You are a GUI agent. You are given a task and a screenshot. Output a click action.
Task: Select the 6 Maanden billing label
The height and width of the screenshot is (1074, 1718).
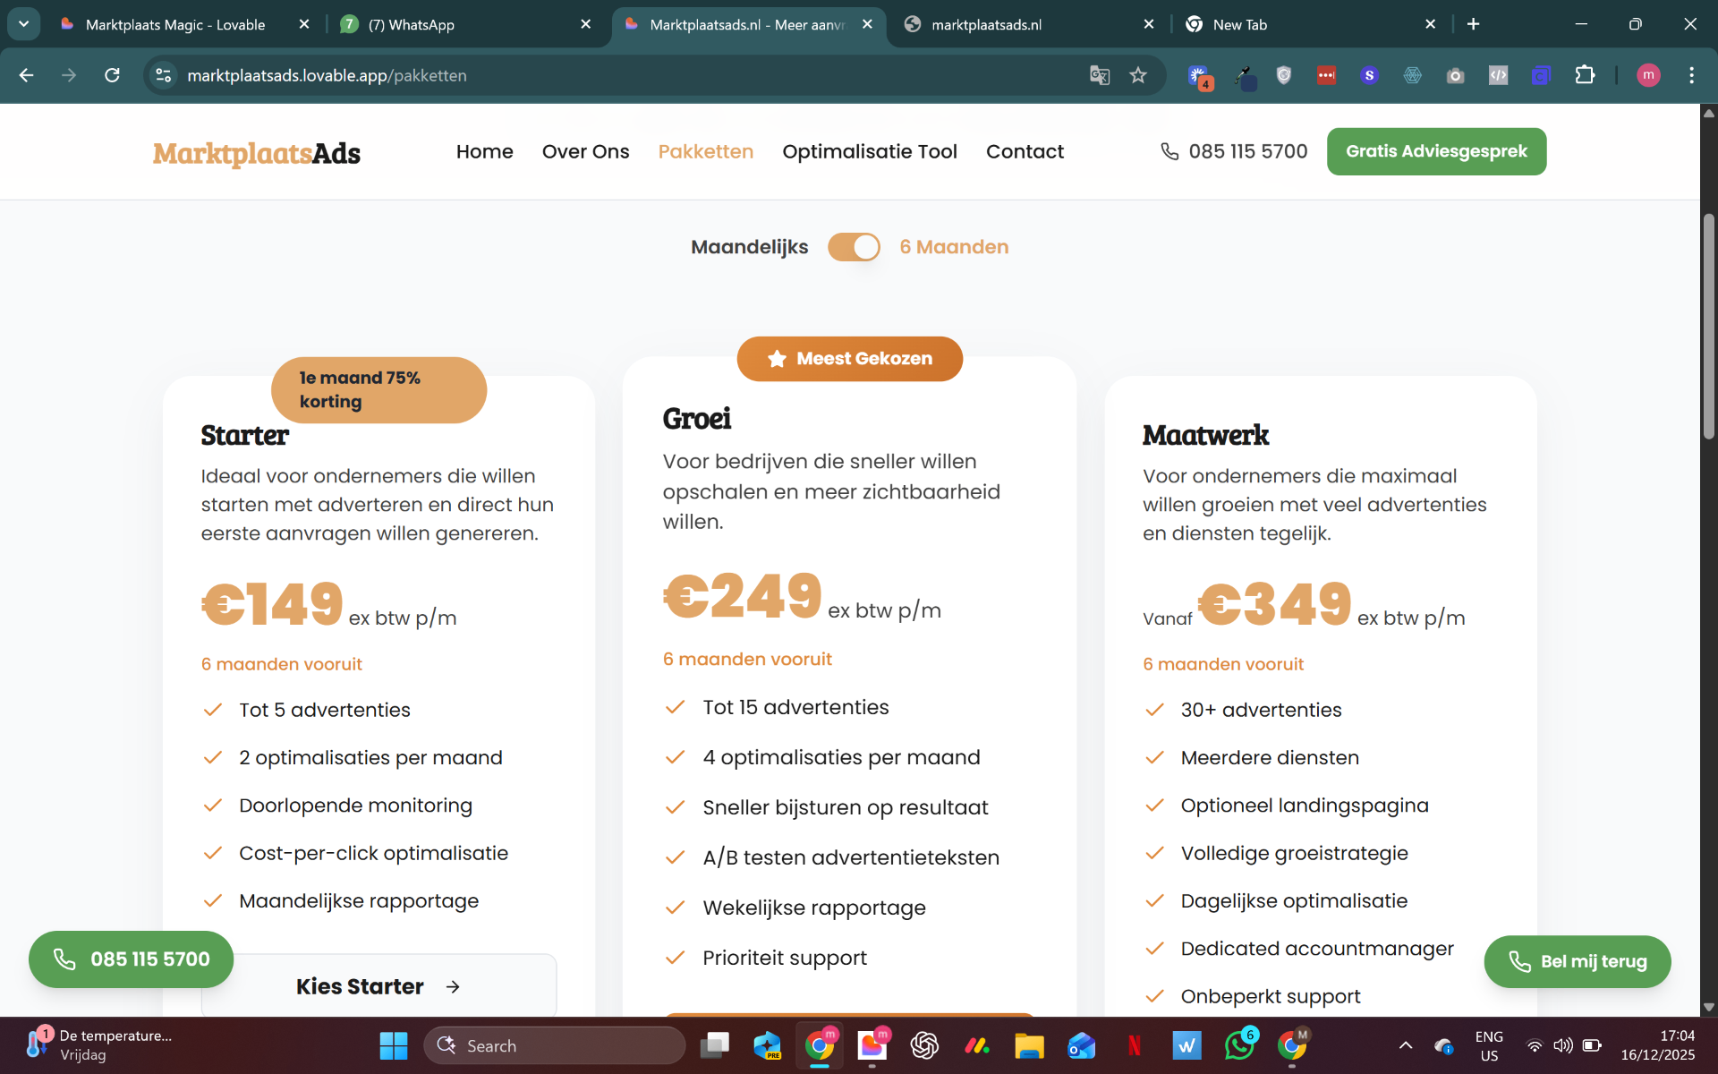point(954,247)
